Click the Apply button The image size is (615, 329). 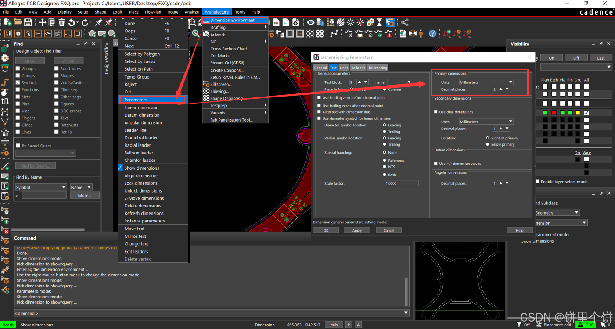pos(357,230)
